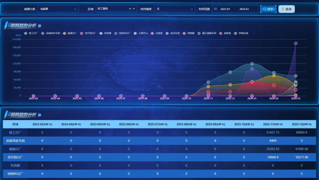Toggle 涂装找补车间 legend series

point(51,33)
